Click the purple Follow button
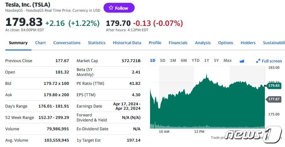 click(x=119, y=8)
